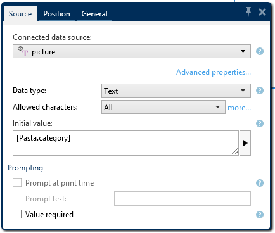The image size is (275, 233).
Task: Enable Prompt at print time checkbox
Action: coord(17,182)
